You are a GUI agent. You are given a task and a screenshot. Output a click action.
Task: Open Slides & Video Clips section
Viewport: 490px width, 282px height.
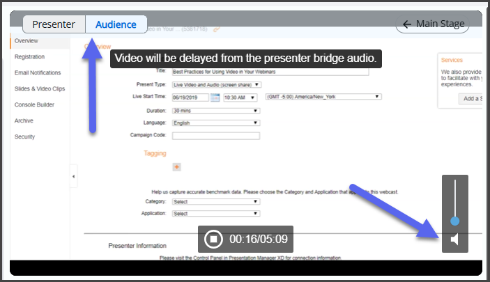[x=40, y=88]
